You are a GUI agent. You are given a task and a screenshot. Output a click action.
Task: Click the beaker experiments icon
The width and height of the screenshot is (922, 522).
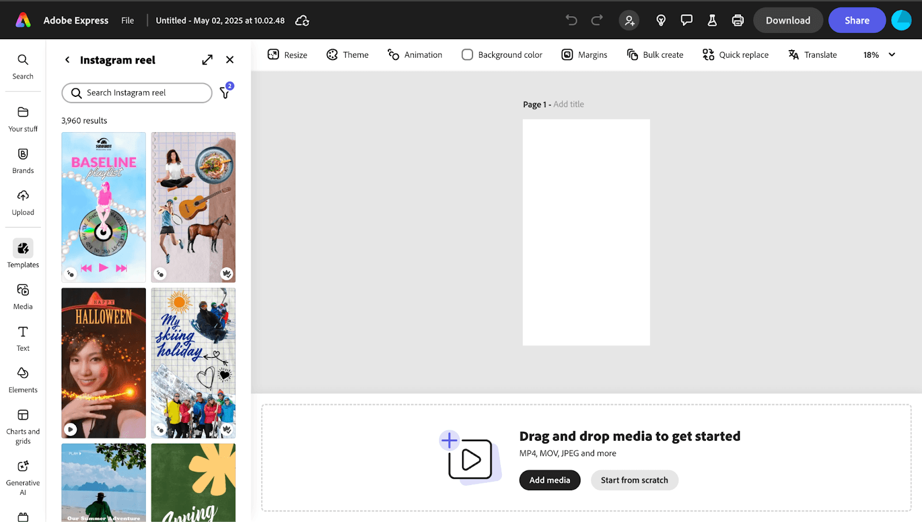[x=712, y=20]
